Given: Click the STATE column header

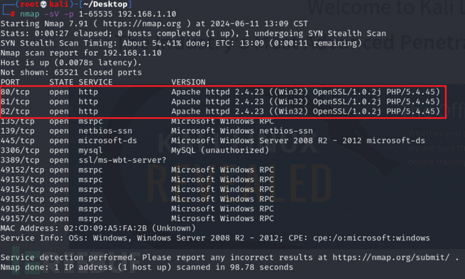Looking at the screenshot, I should (62, 82).
